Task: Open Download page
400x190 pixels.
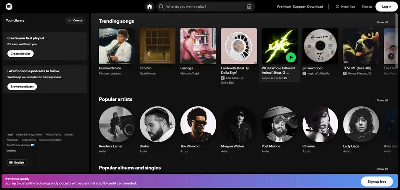Action: (x=315, y=7)
